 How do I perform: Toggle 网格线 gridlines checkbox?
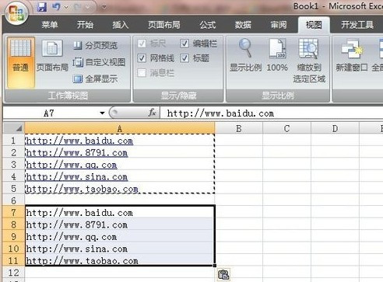(x=142, y=58)
